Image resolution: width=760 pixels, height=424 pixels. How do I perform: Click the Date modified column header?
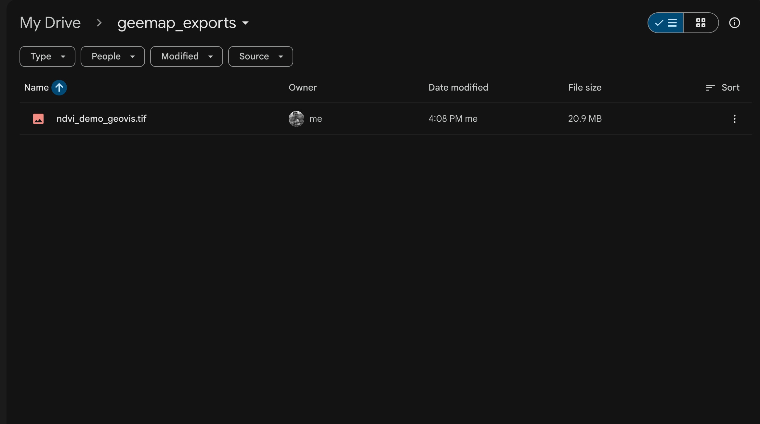(458, 88)
